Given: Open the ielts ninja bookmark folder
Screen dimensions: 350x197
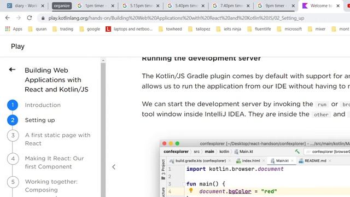Looking at the screenshot, I should [x=229, y=29].
